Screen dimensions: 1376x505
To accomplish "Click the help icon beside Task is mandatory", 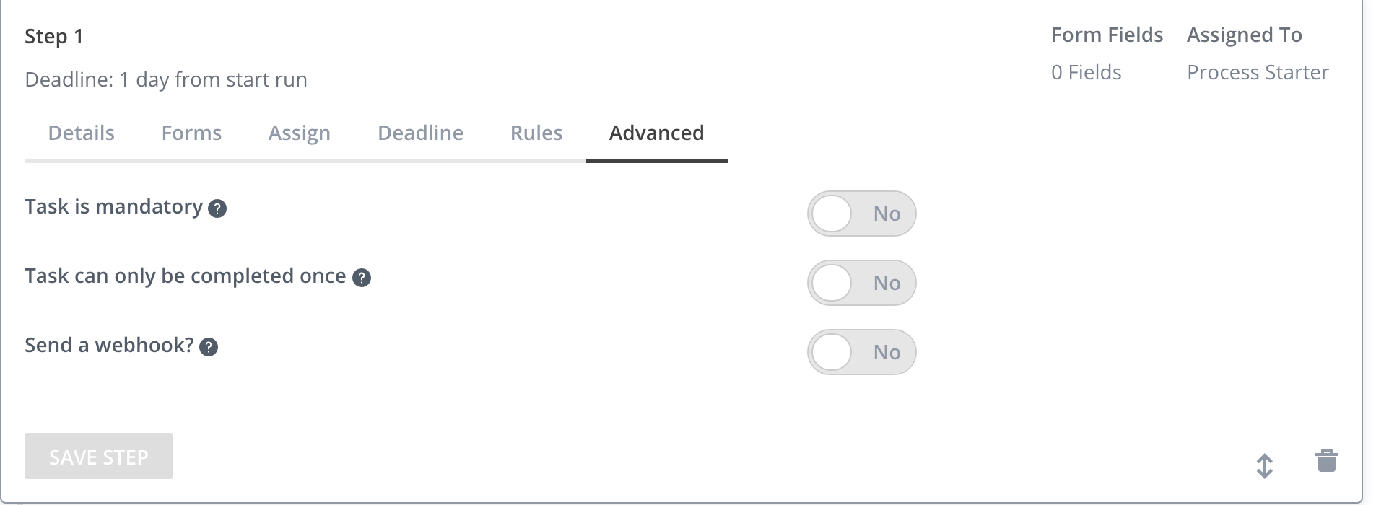I will tap(217, 208).
